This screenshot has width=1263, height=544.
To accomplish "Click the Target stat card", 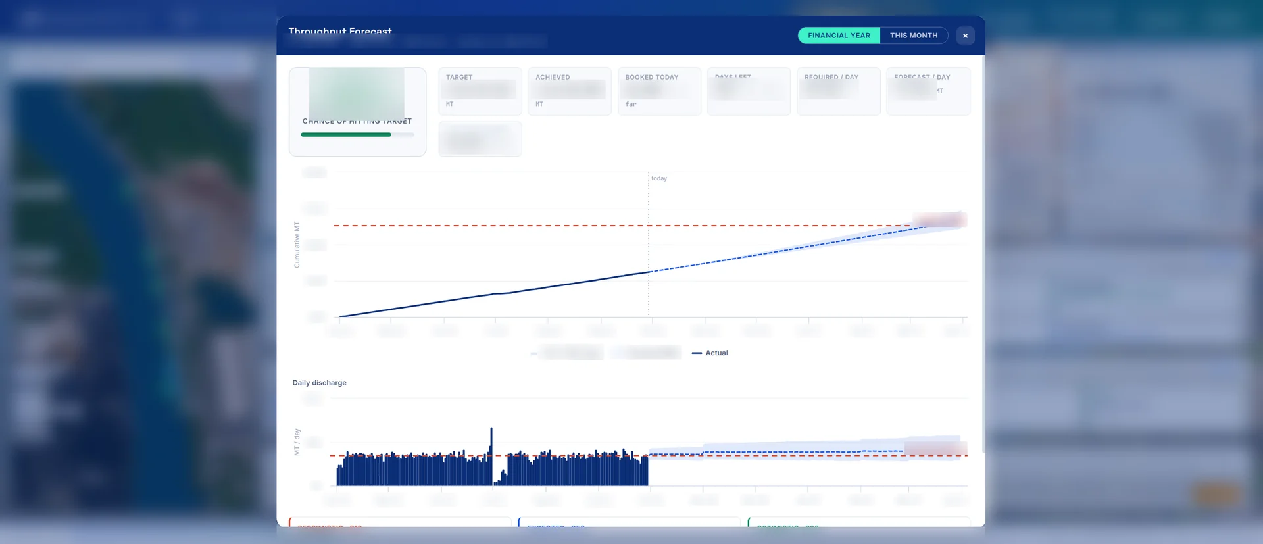I will tap(480, 91).
